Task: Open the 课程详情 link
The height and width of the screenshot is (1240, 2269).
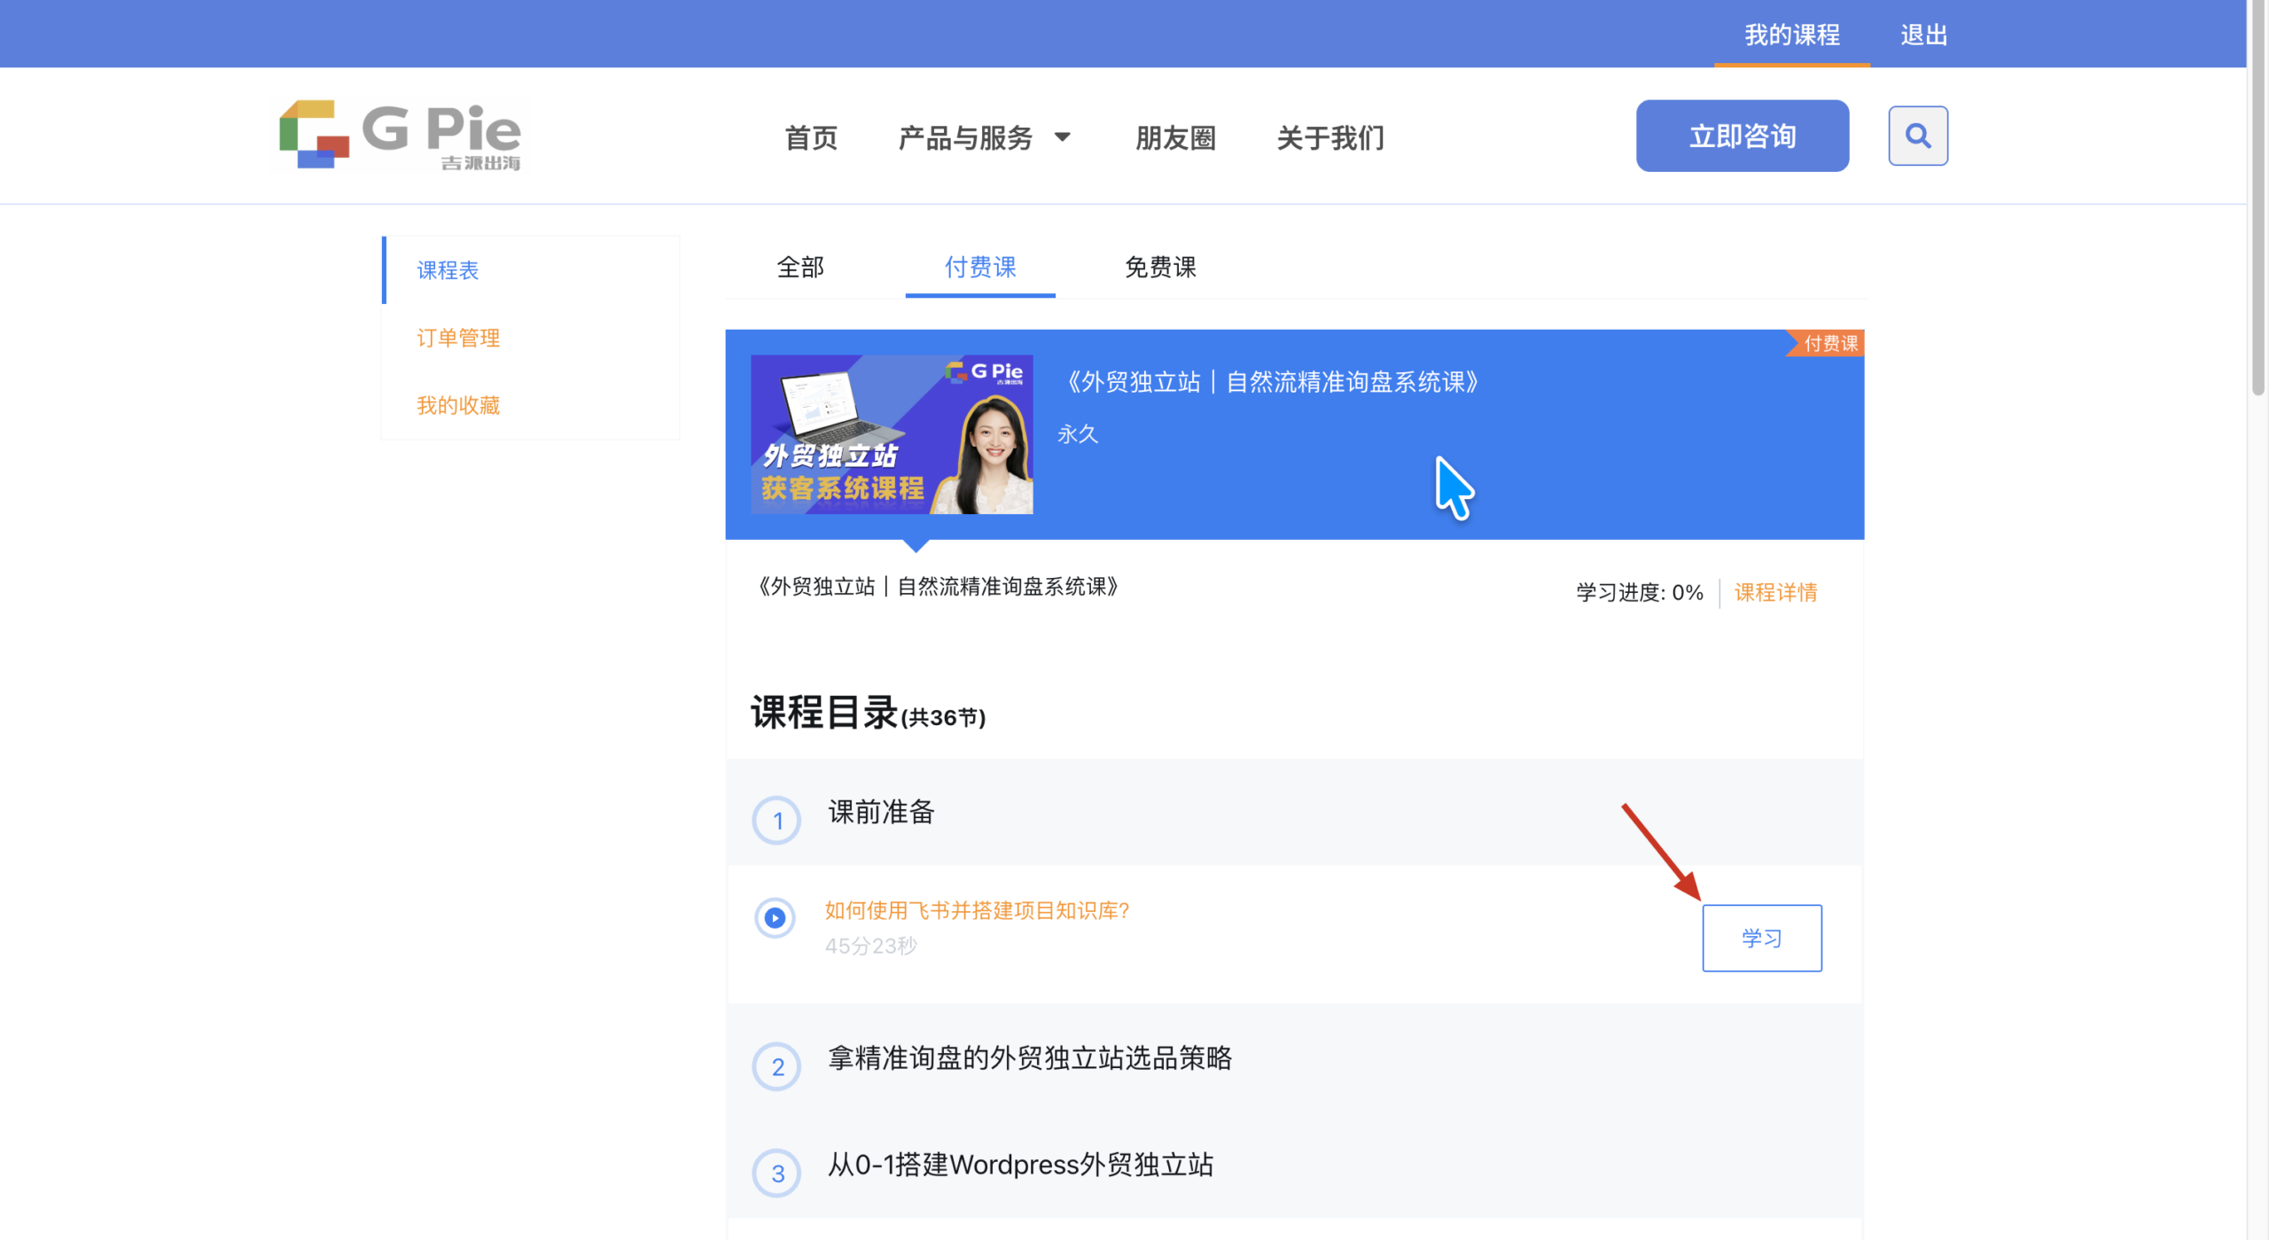Action: tap(1775, 592)
